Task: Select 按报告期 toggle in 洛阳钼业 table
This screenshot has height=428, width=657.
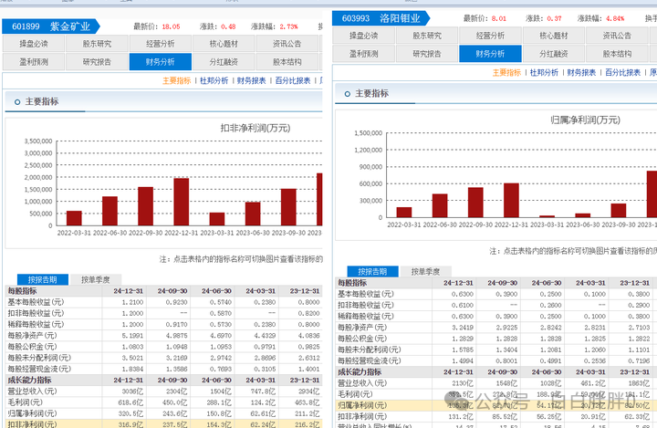Action: [x=372, y=272]
